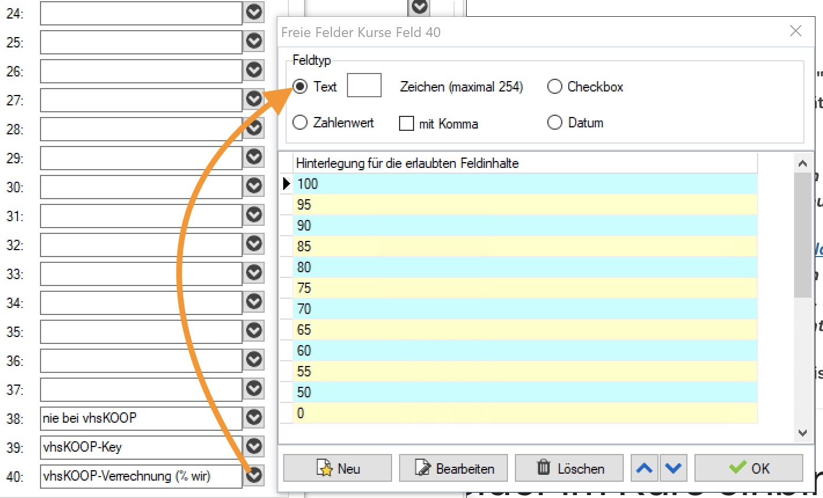Click the 'nie bei vhsKOOP' field
The width and height of the screenshot is (823, 498).
click(x=141, y=418)
